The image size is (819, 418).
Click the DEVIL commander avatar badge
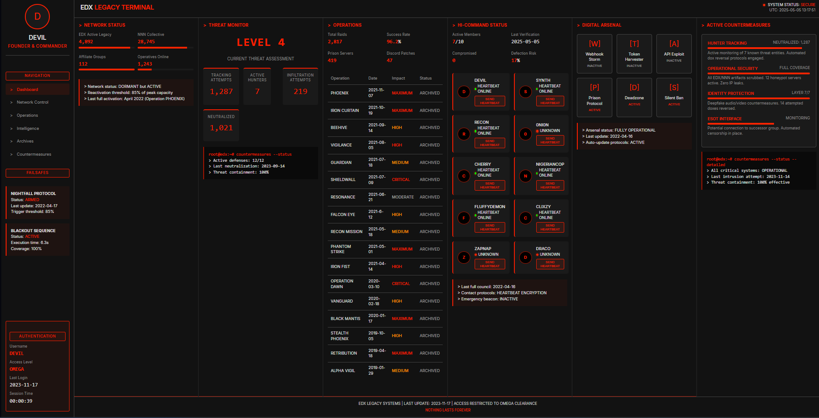(x=38, y=17)
